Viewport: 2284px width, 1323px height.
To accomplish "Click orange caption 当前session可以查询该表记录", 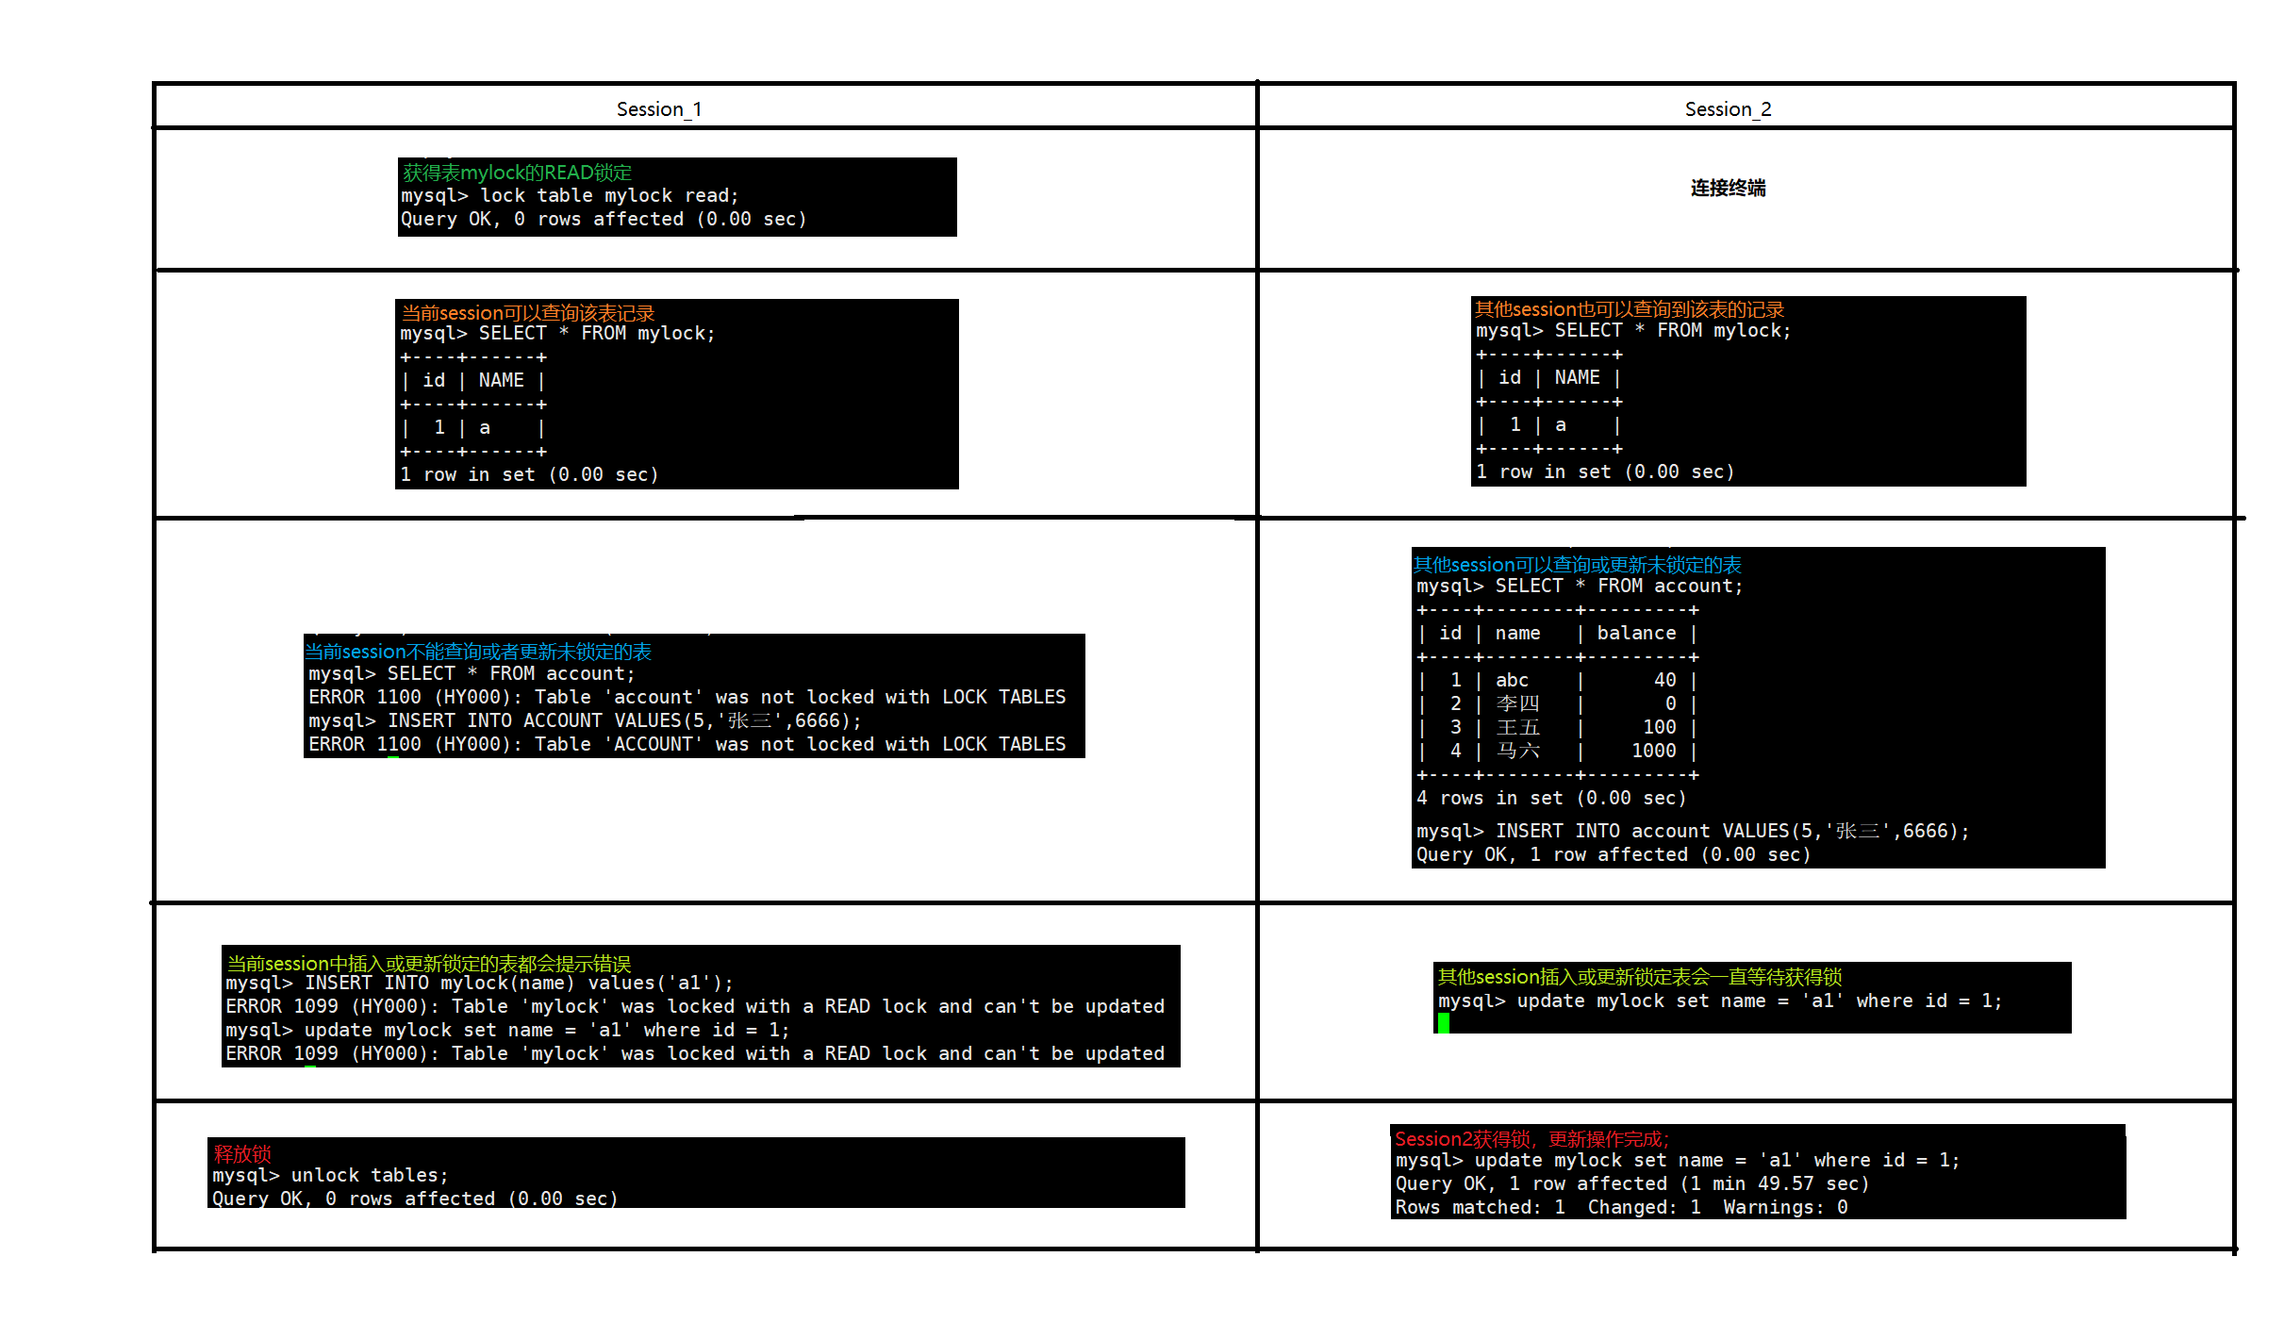I will (x=527, y=312).
